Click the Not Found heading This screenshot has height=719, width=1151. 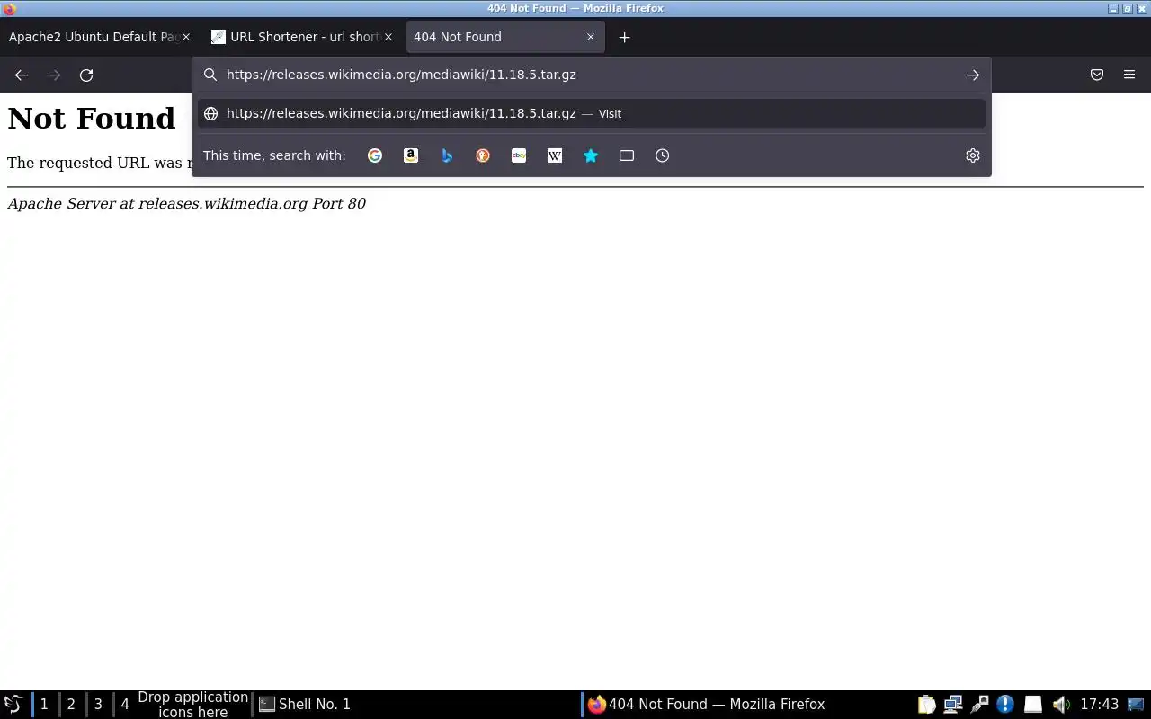tap(92, 119)
